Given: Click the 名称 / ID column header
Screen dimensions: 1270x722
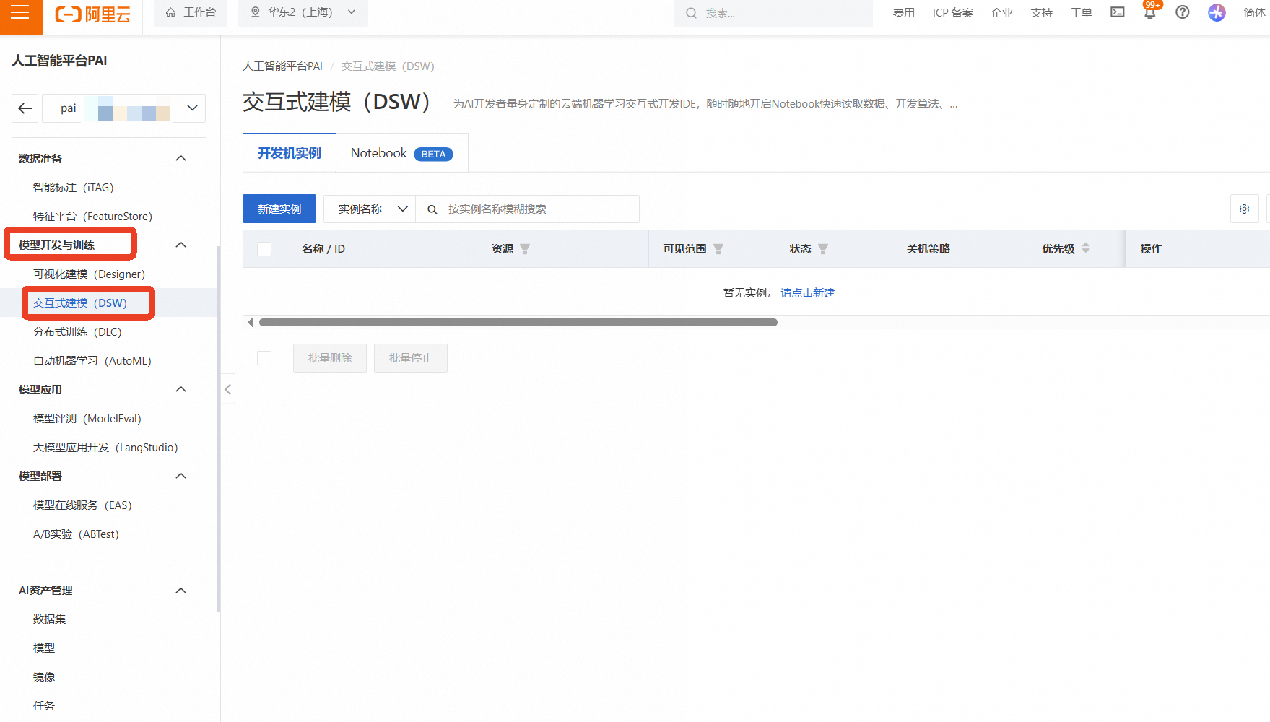Looking at the screenshot, I should pyautogui.click(x=323, y=249).
